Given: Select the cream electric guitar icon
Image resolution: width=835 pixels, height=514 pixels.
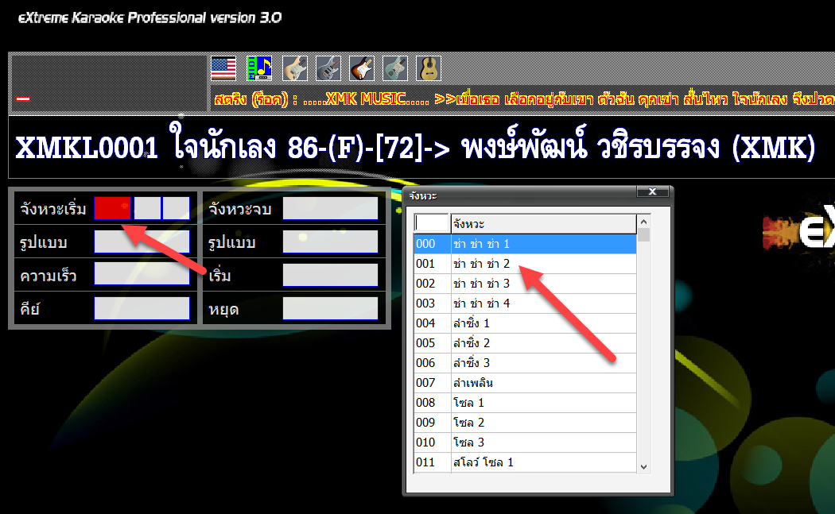Looking at the screenshot, I should (295, 68).
